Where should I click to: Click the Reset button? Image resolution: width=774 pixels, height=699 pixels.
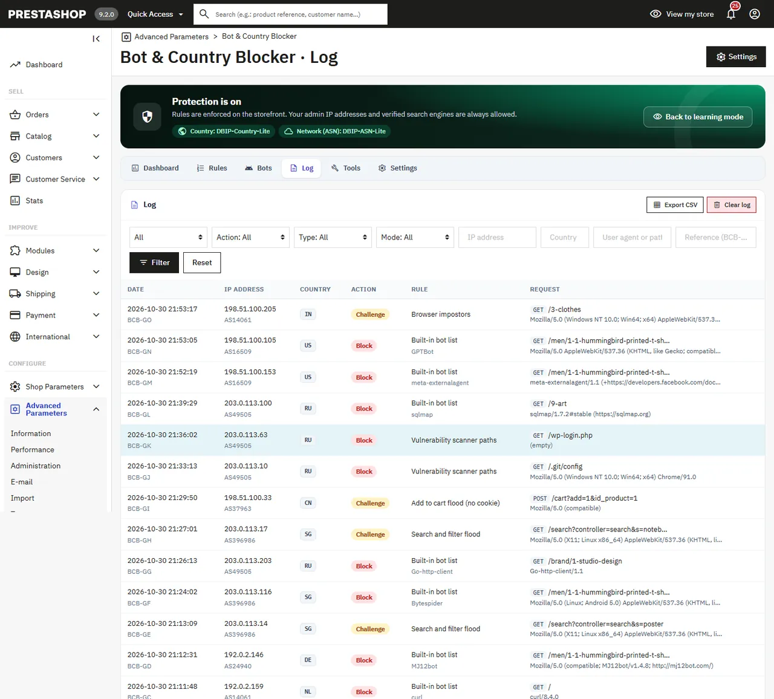click(x=202, y=262)
